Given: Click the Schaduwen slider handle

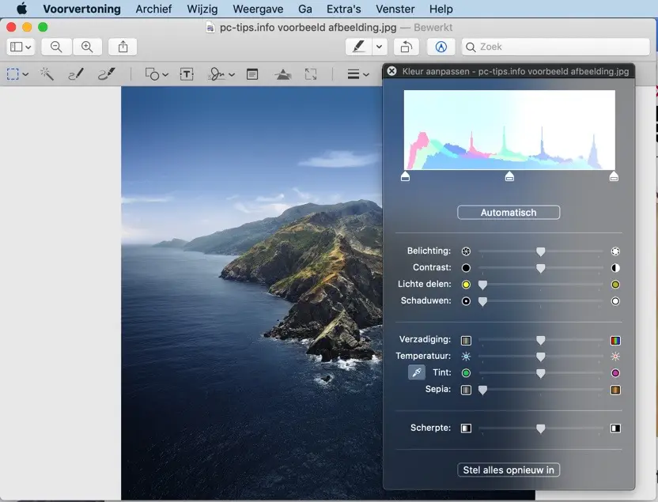Looking at the screenshot, I should point(482,301).
